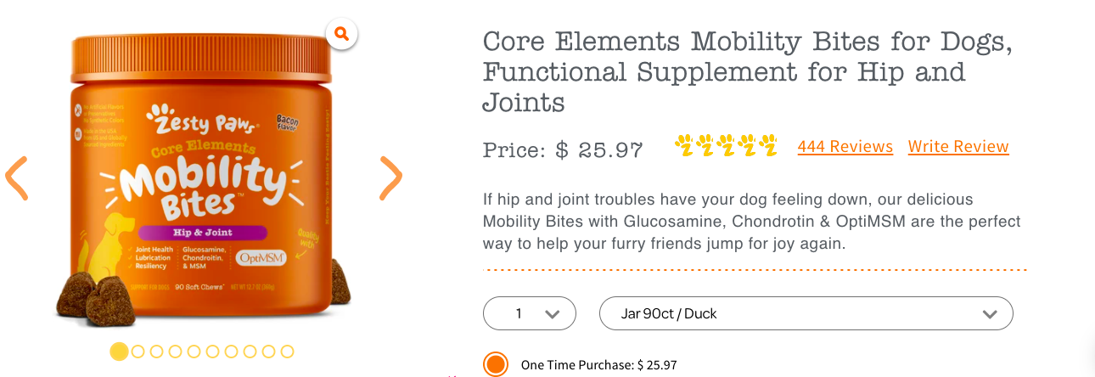Go to previous product image arrow

coord(17,178)
